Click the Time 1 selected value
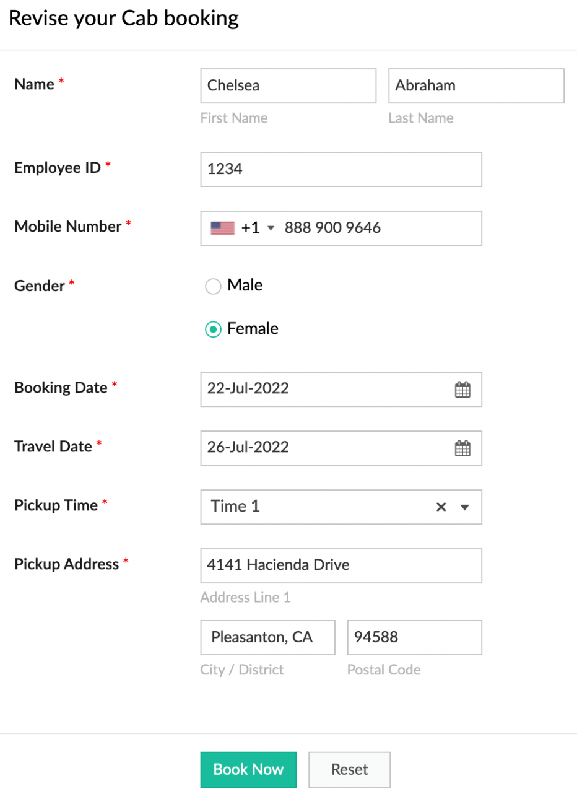The image size is (577, 807). coord(235,507)
